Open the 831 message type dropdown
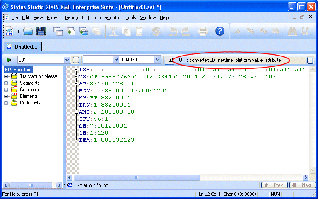318x199 pixels. (x=67, y=60)
